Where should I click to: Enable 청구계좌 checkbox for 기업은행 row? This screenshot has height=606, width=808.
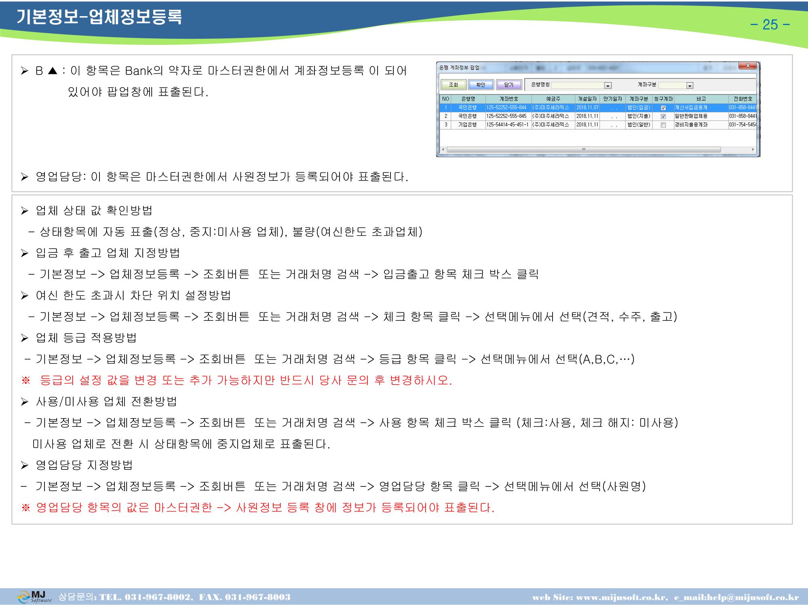click(x=663, y=125)
